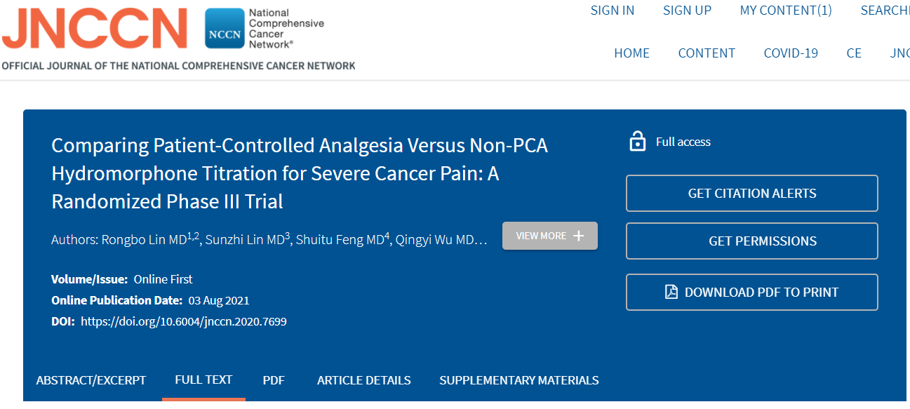Screen dimensions: 910x409
Task: Click the Get Citation Alerts button
Action: (x=751, y=193)
